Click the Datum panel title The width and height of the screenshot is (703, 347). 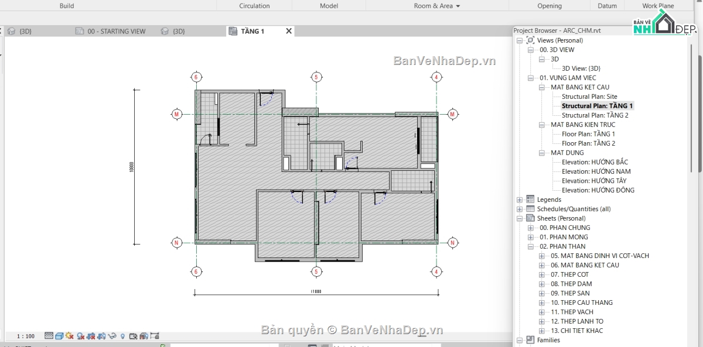pyautogui.click(x=607, y=6)
